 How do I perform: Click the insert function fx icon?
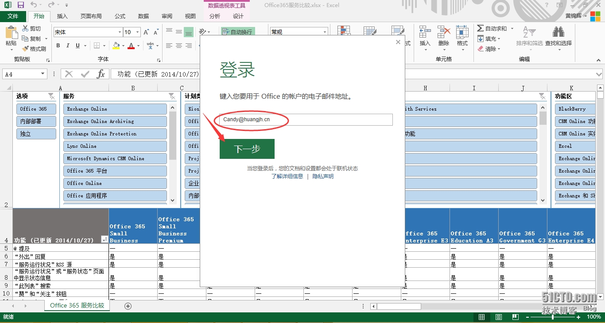click(x=101, y=74)
